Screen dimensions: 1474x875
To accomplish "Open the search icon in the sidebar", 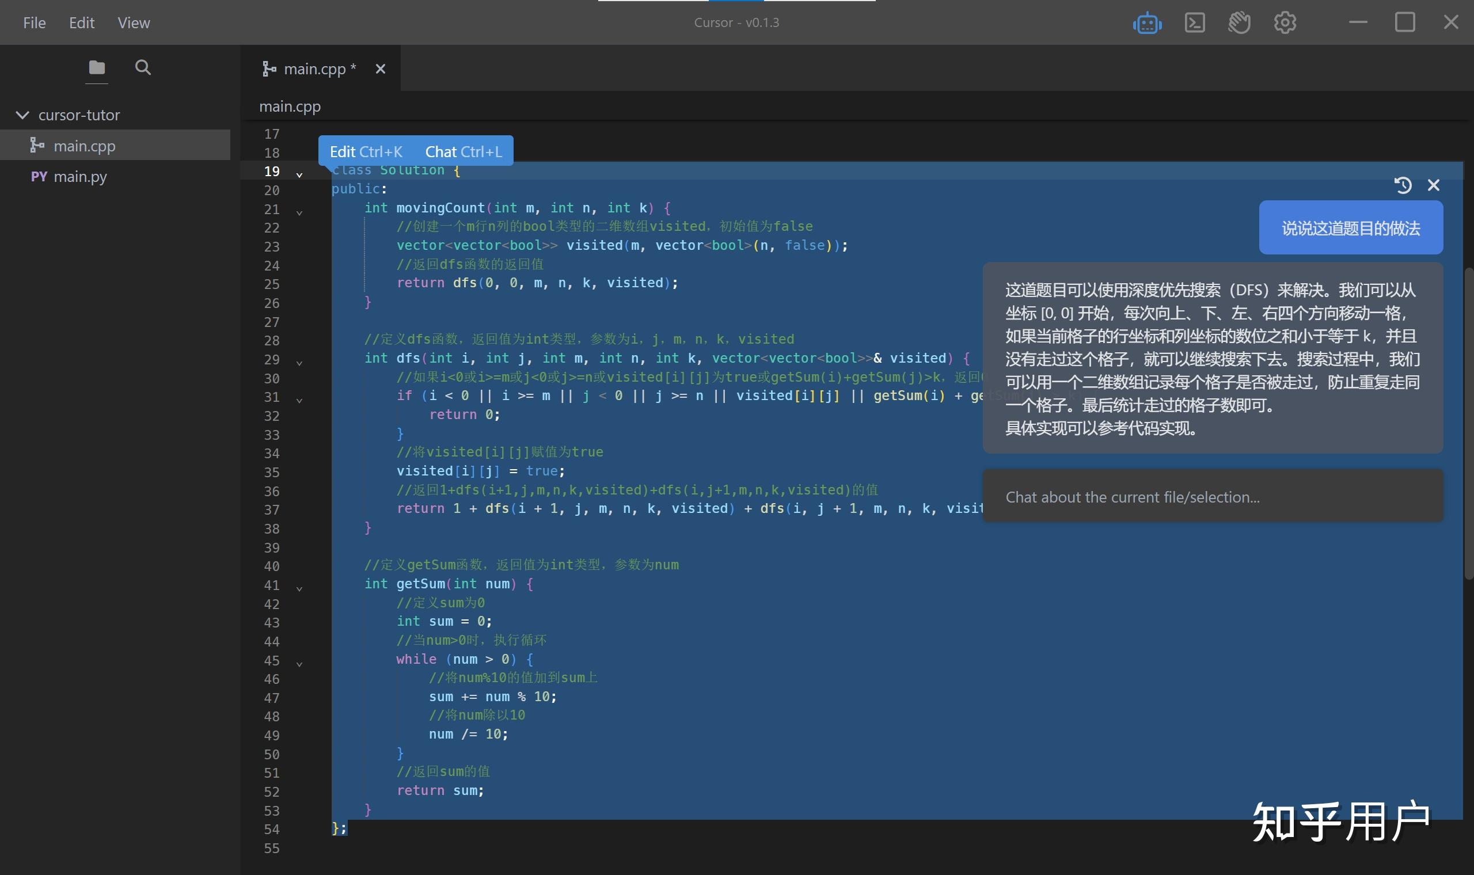I will (x=142, y=67).
